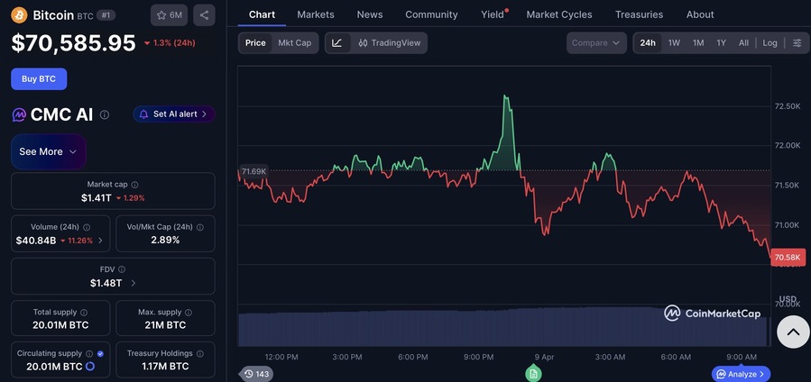Viewport: 811px width, 382px height.
Task: Switch chart to Mkt Cap view
Action: [294, 42]
